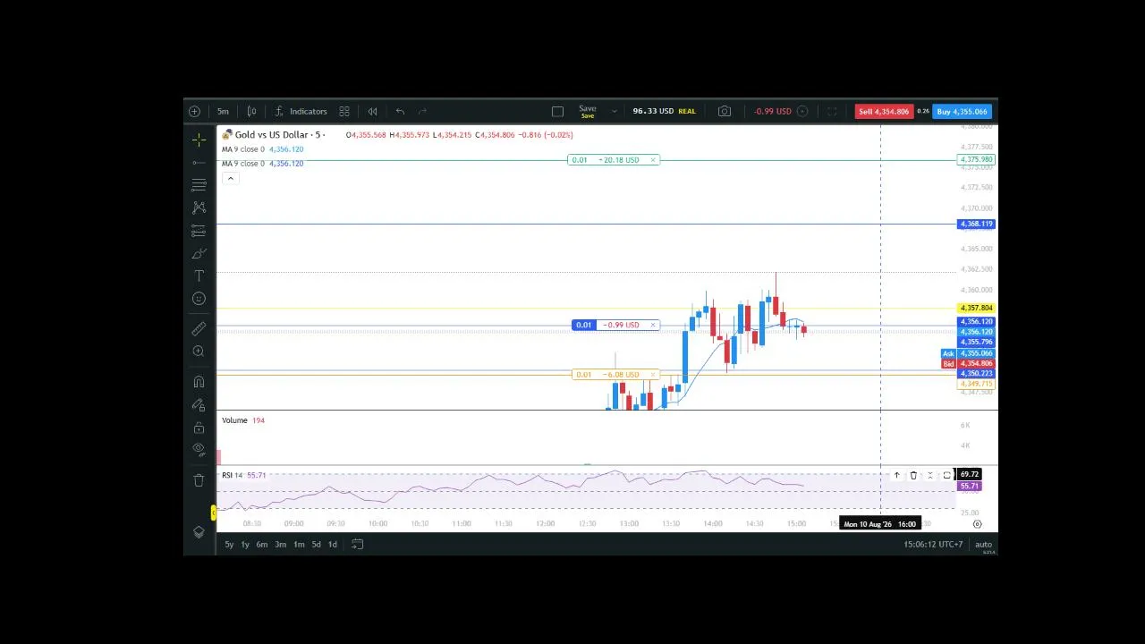Toggle the magnet snap mode
The height and width of the screenshot is (644, 1145).
point(199,382)
